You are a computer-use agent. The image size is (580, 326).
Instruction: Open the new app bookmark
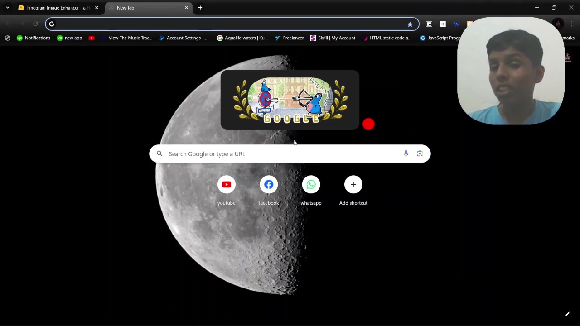click(69, 38)
